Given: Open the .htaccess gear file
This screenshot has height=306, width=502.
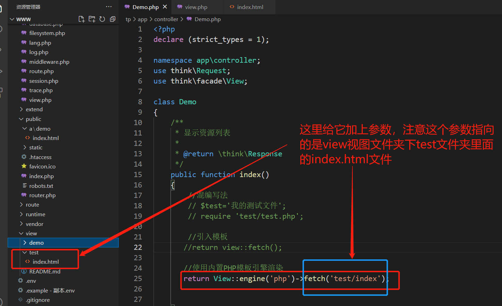Looking at the screenshot, I should pos(40,157).
